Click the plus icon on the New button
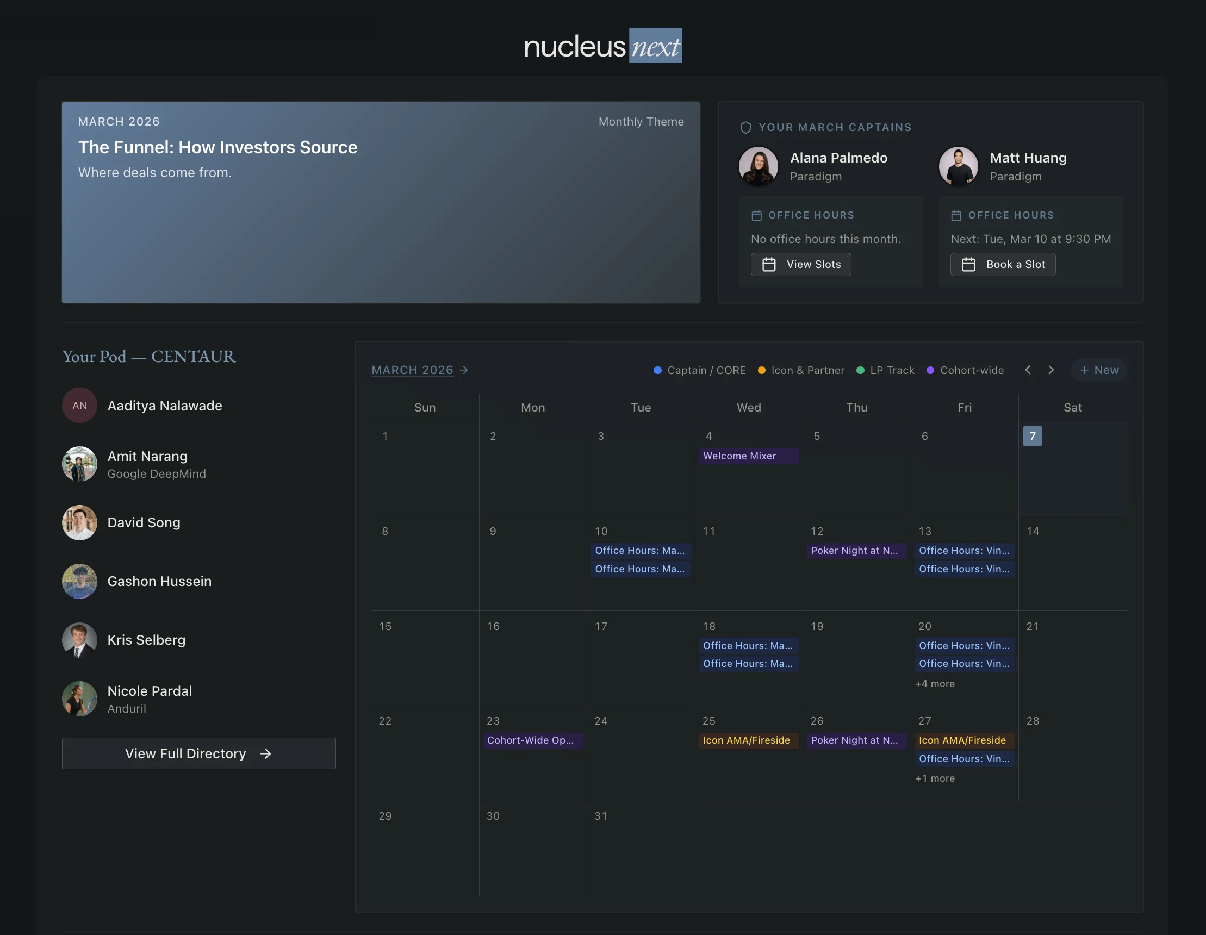The image size is (1206, 935). (1086, 370)
